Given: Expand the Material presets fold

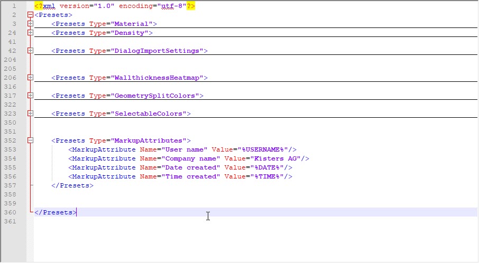Looking at the screenshot, I should 30,23.
